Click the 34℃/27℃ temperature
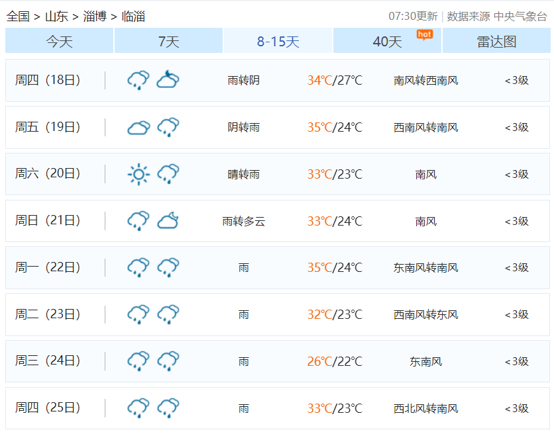The width and height of the screenshot is (554, 434). pyautogui.click(x=335, y=81)
